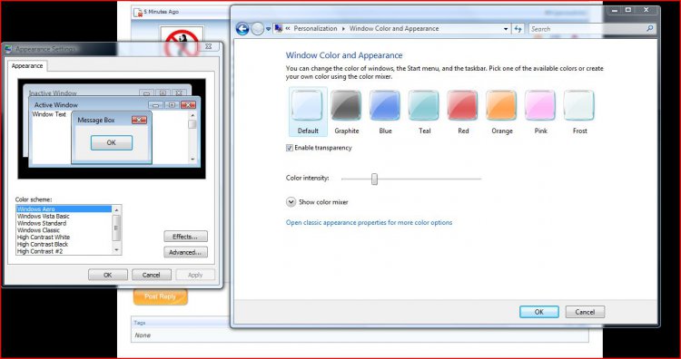Click the Back arrow navigation icon
This screenshot has height=359, width=681.
[242, 29]
